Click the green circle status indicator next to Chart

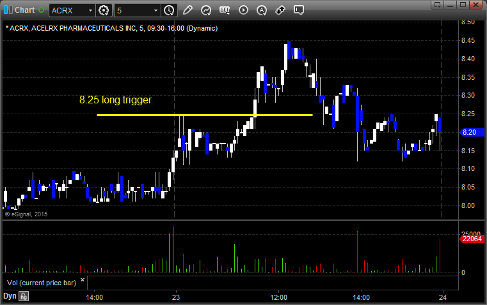pos(41,10)
